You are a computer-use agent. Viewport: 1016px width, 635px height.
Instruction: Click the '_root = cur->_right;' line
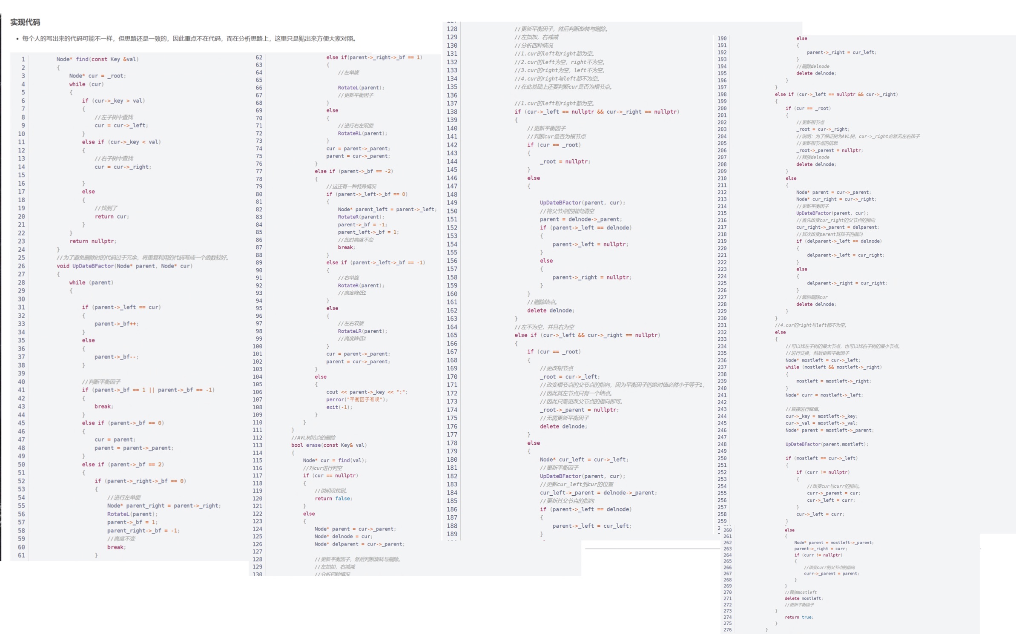pos(823,129)
